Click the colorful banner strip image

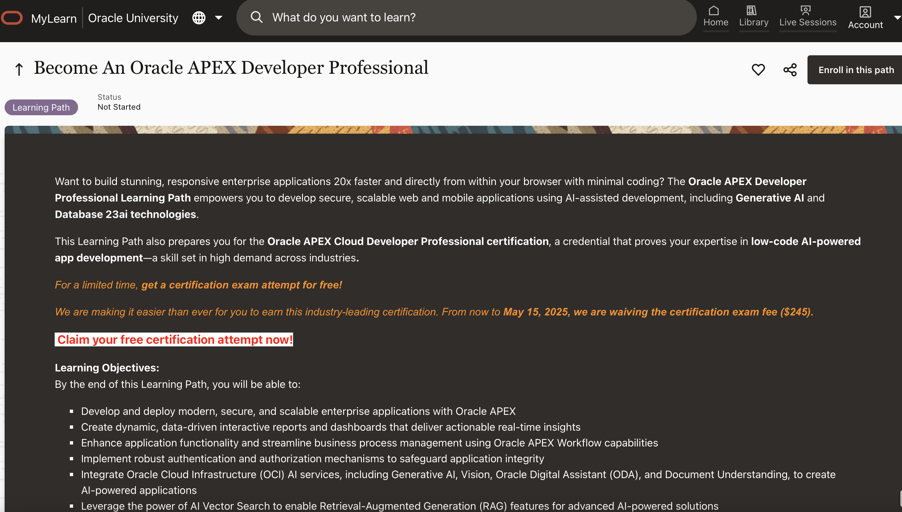[x=453, y=129]
